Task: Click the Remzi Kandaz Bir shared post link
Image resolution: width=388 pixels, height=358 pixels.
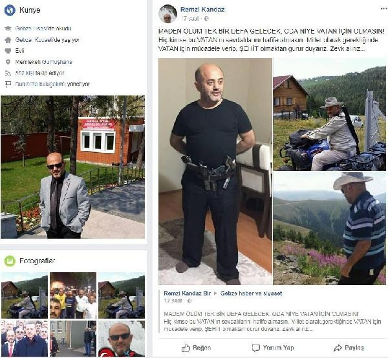Action: (x=188, y=293)
